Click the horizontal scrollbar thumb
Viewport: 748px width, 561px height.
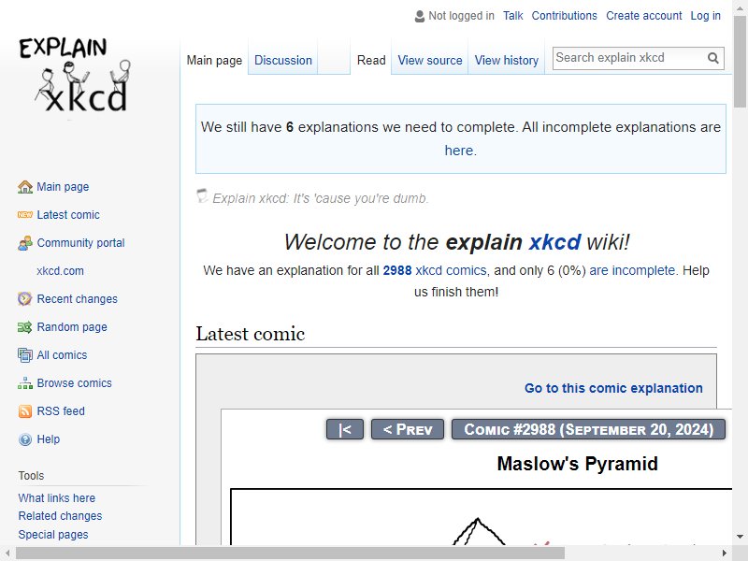(x=290, y=554)
